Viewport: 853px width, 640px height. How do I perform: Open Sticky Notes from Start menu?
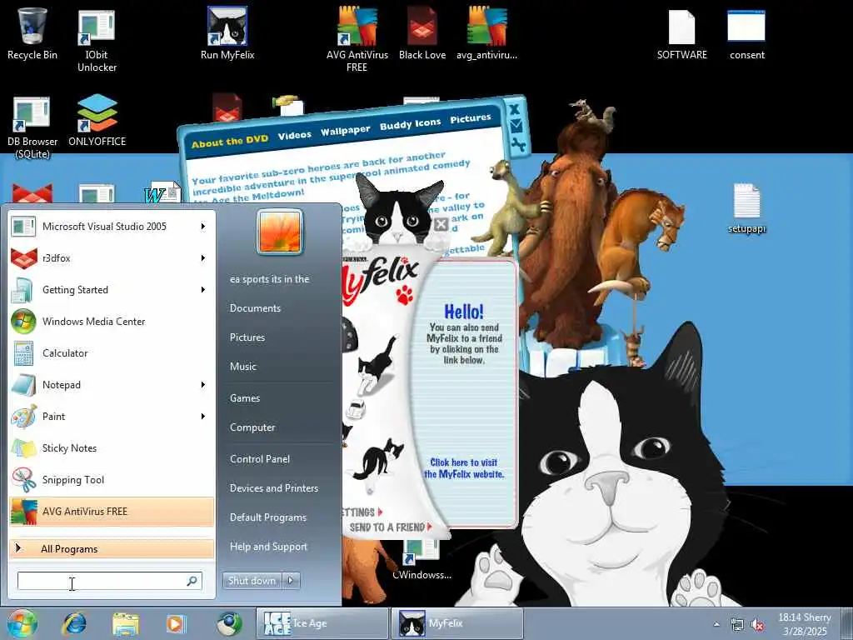point(112,447)
